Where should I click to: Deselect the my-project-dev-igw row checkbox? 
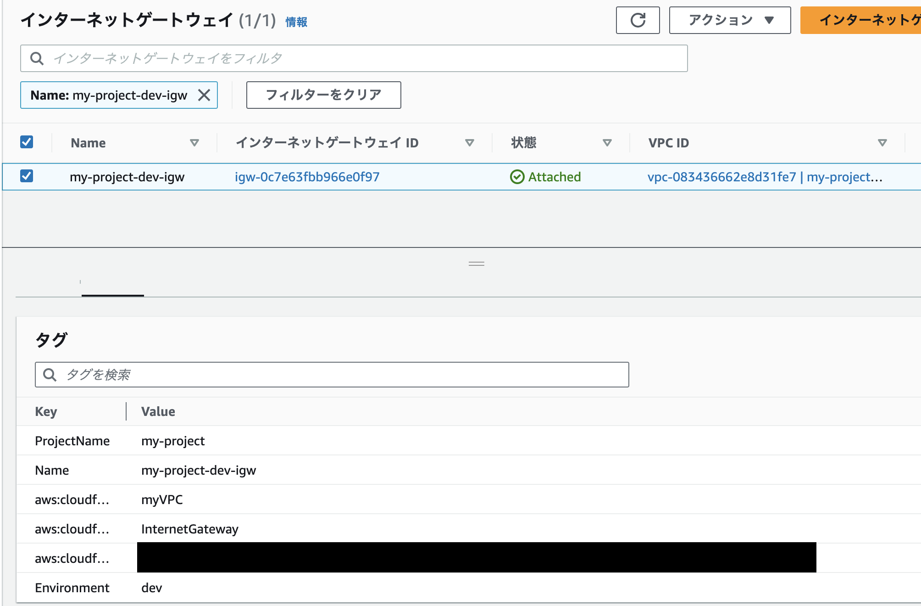(27, 176)
